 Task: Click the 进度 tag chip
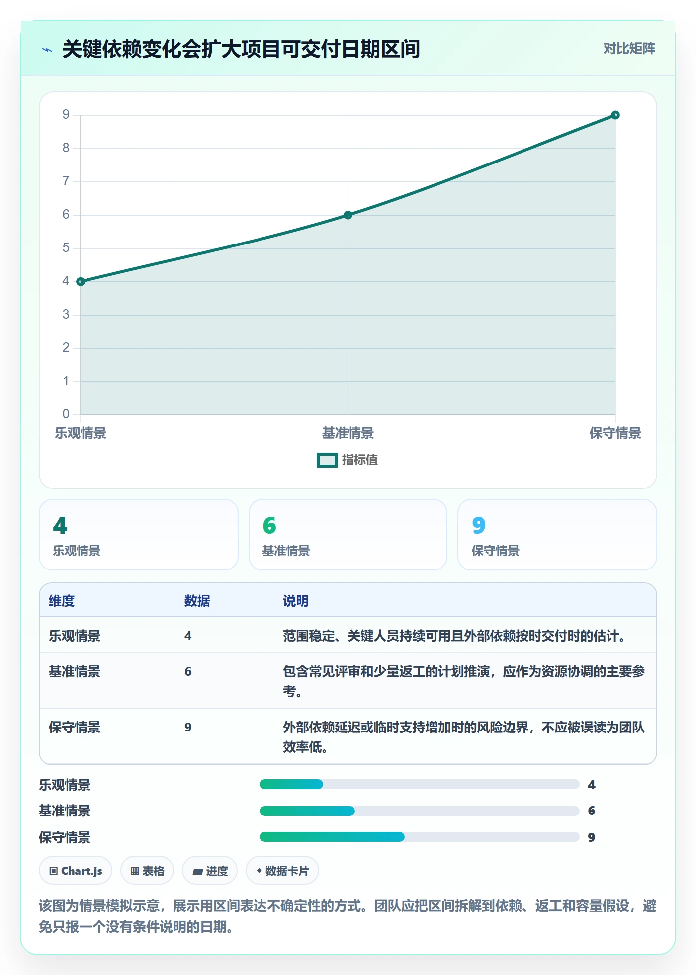[210, 871]
